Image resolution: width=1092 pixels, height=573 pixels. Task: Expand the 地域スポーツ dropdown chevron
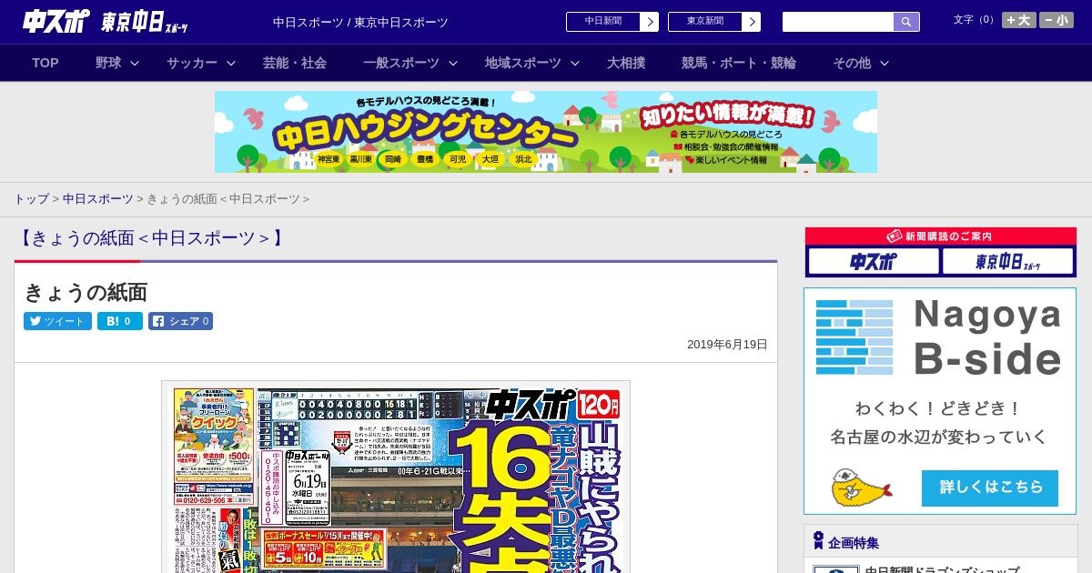click(575, 63)
